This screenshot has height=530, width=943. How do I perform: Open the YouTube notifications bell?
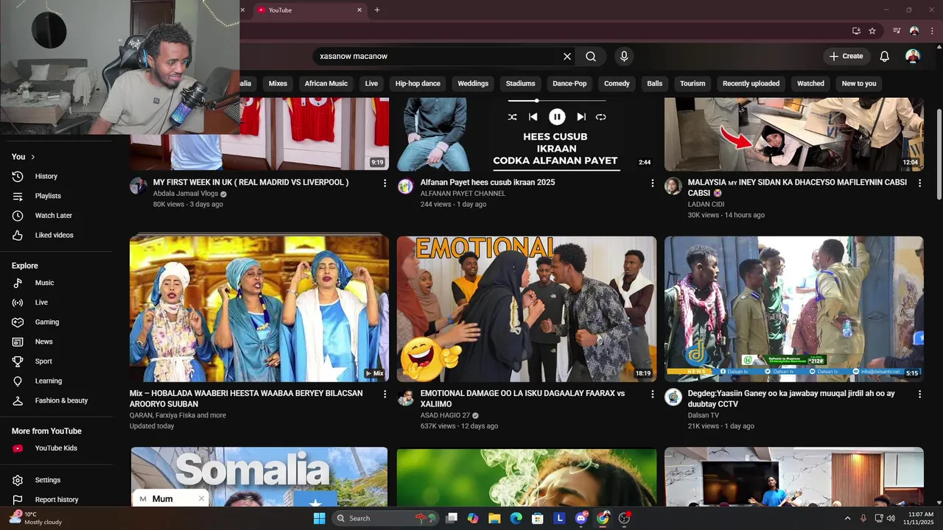885,57
